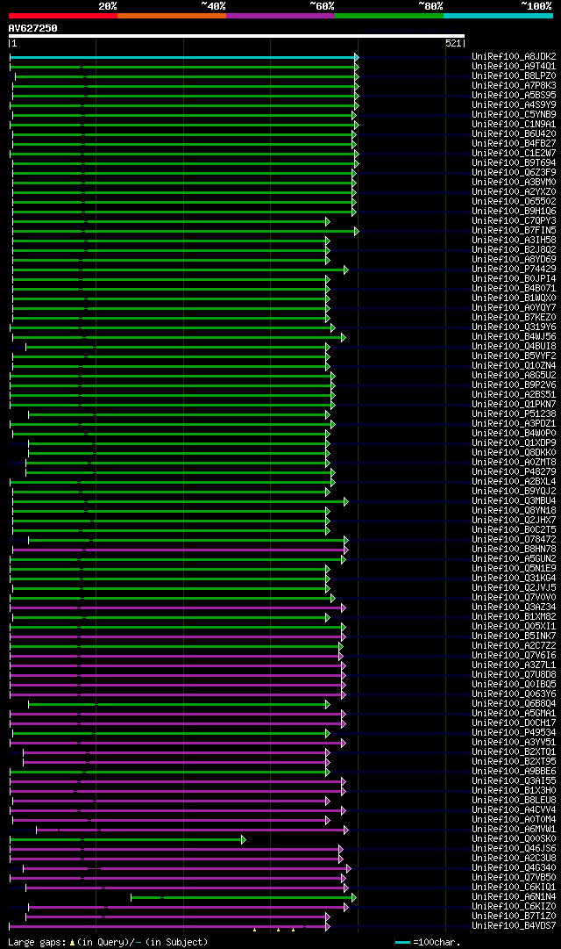Viewport: 561px width, 949px height.
Task: Click the red ~20% identity legend segment
Action: coord(63,16)
